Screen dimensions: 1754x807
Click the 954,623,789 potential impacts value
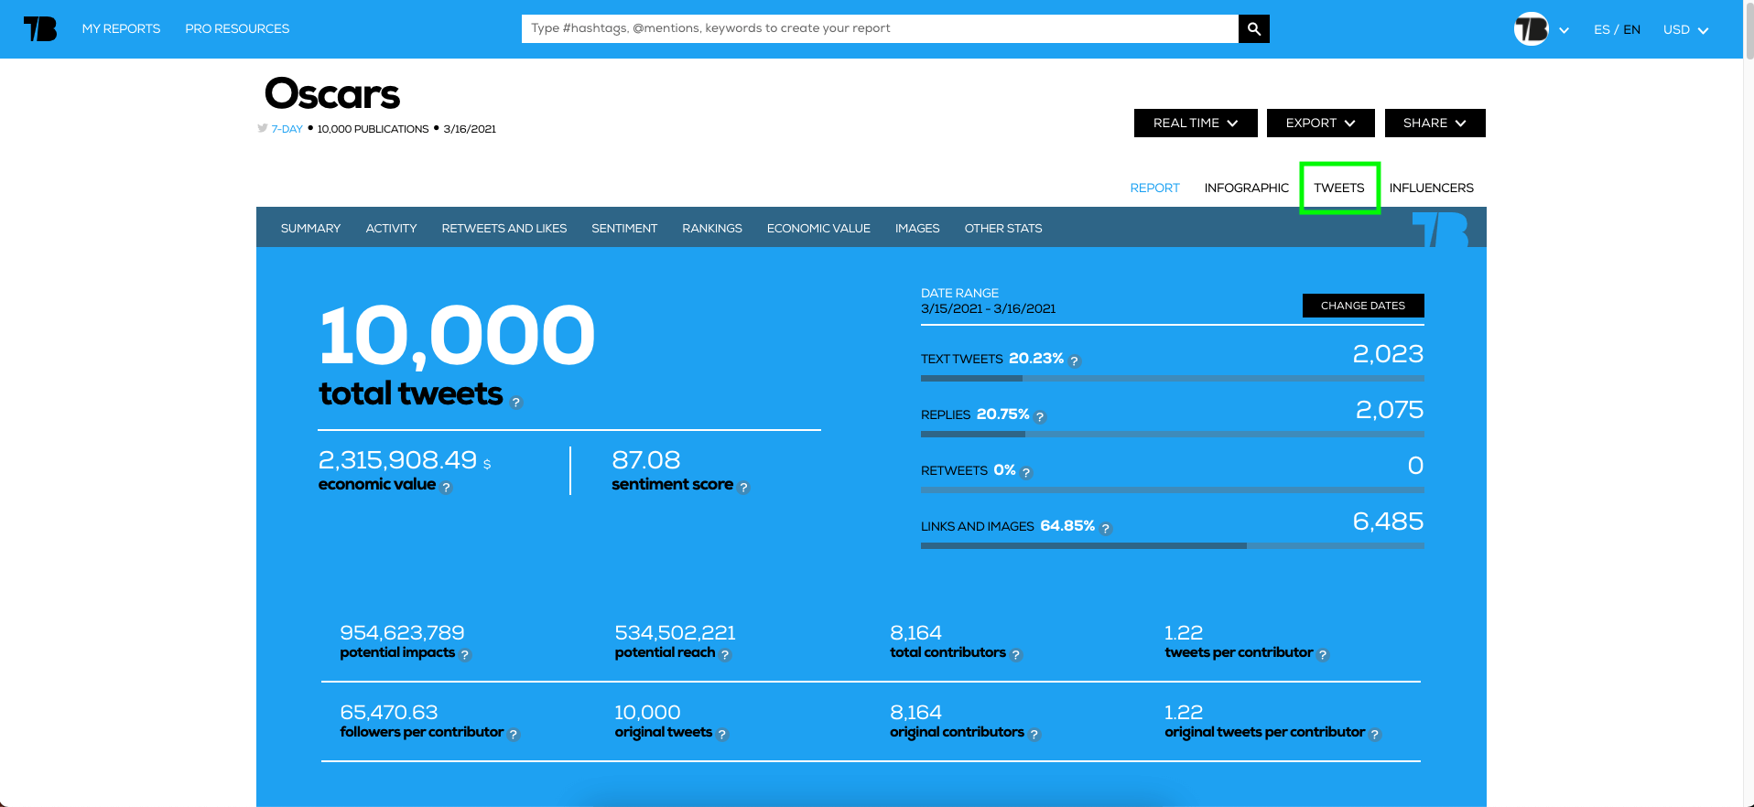coord(402,632)
